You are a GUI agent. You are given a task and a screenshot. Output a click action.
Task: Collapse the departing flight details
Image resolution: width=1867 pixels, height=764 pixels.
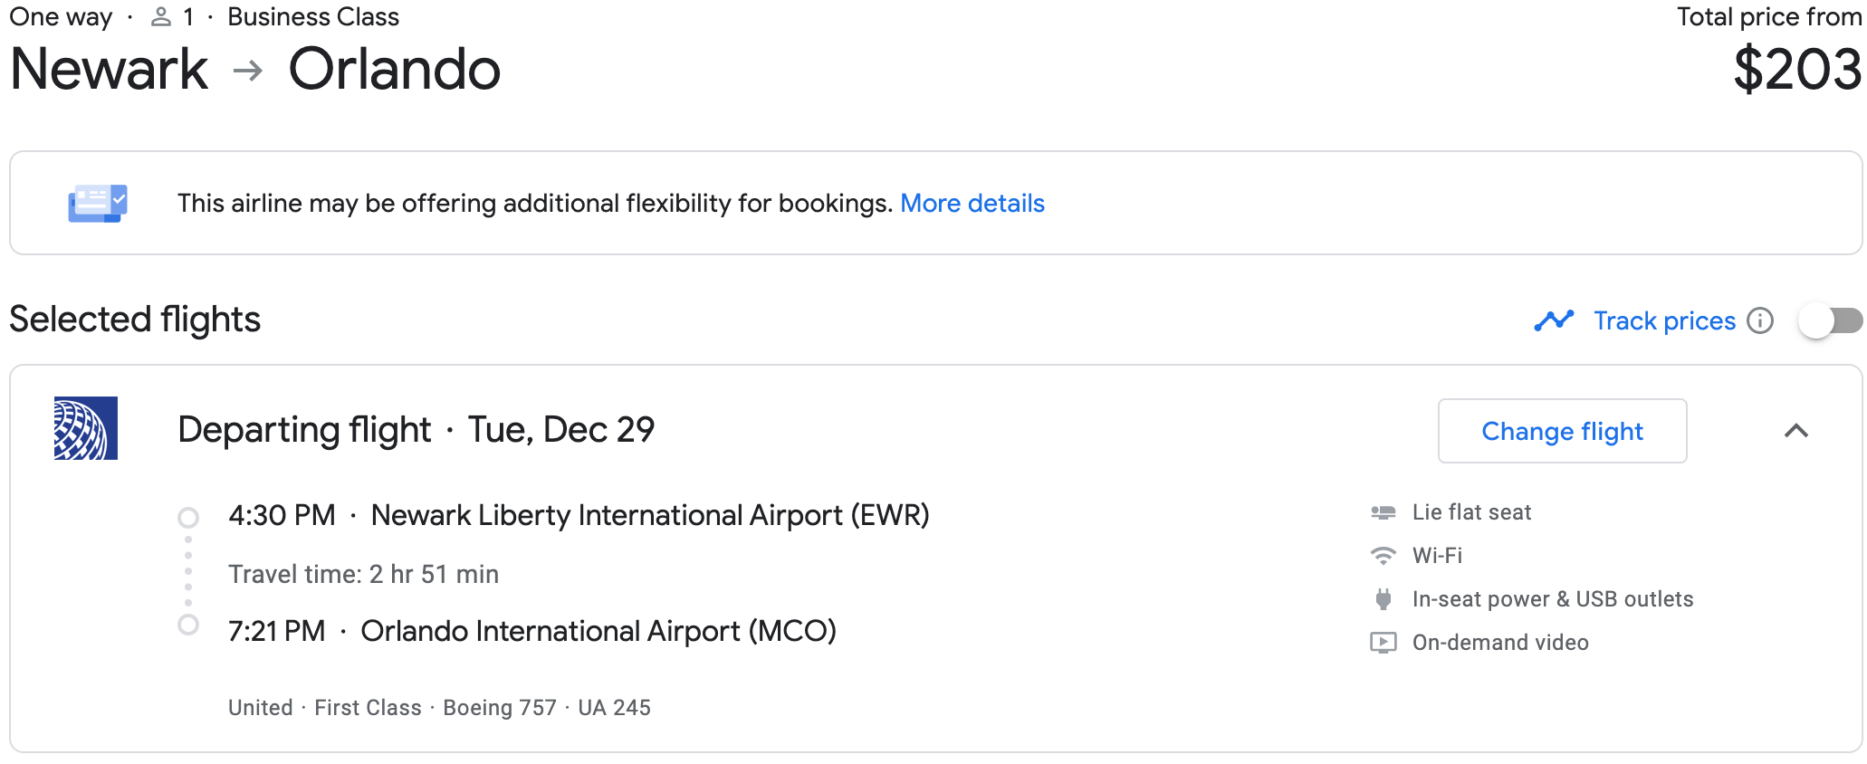1796,431
